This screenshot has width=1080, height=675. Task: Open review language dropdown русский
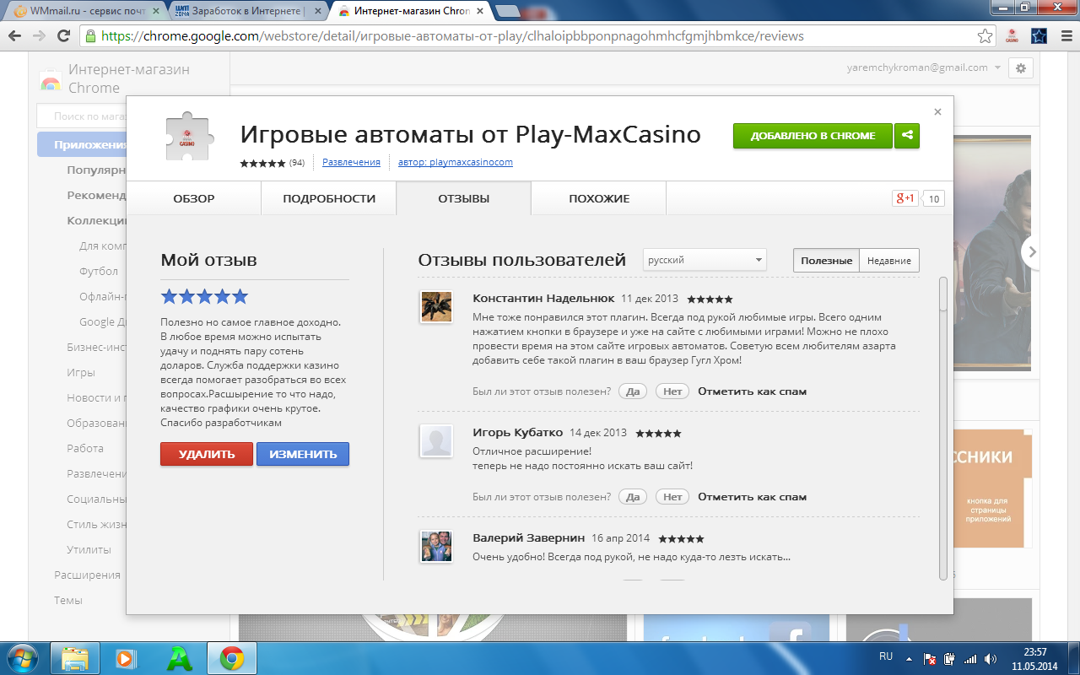coord(705,260)
